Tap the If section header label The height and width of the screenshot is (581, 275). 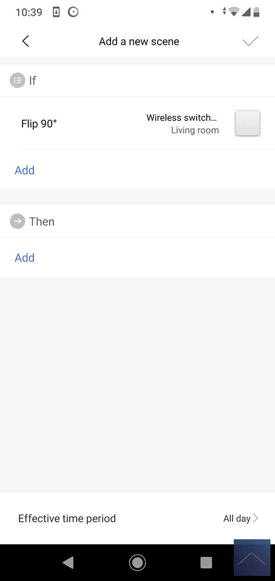(33, 81)
